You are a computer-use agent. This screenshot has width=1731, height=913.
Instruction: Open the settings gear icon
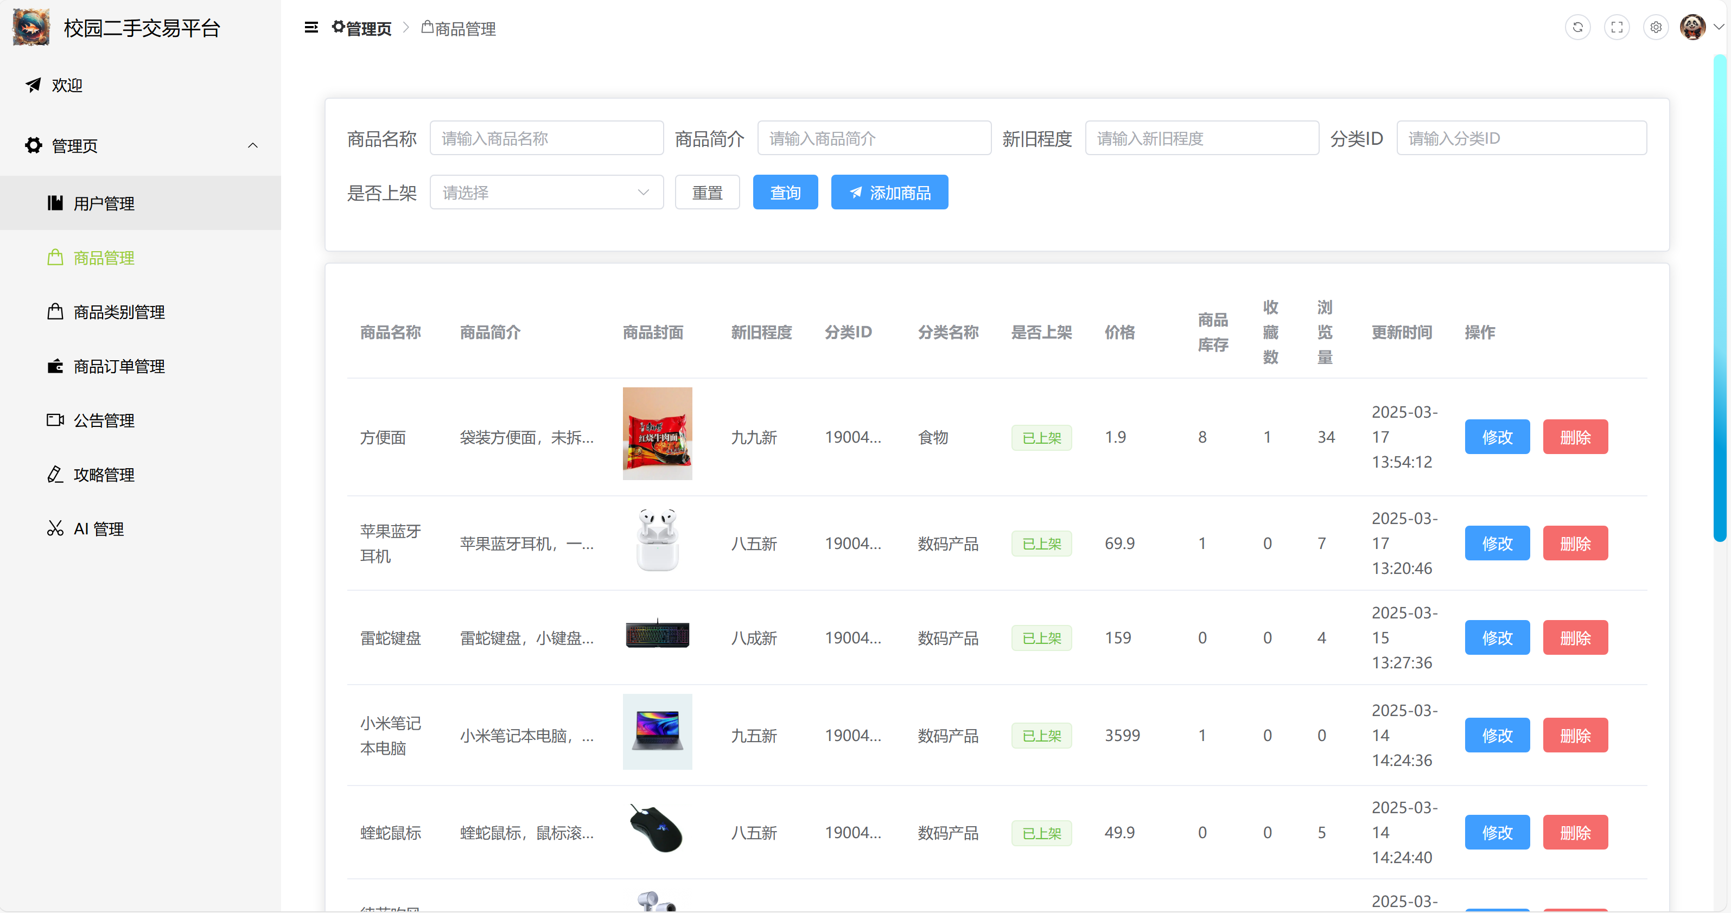coord(1655,28)
